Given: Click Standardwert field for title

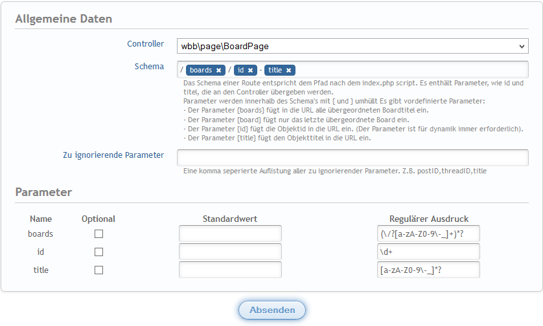Looking at the screenshot, I should pyautogui.click(x=230, y=270).
